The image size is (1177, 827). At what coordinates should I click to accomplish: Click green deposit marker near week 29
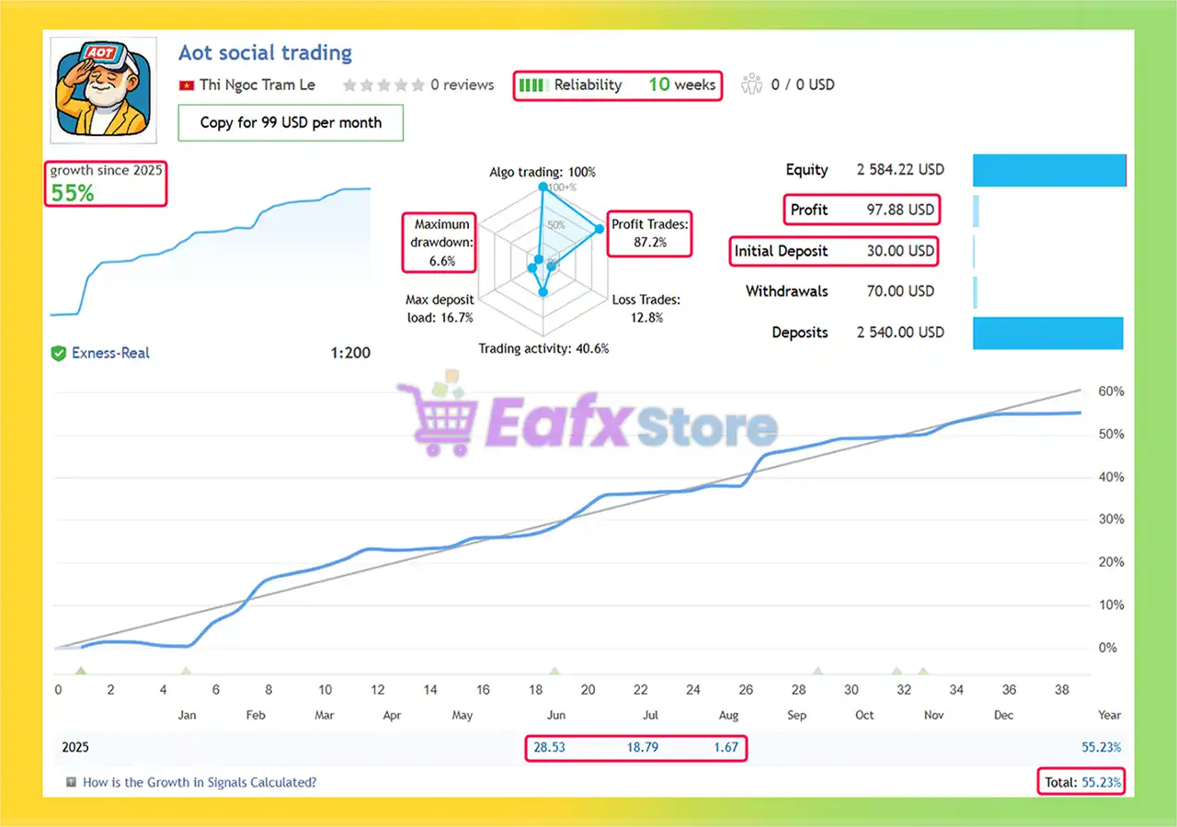[818, 672]
